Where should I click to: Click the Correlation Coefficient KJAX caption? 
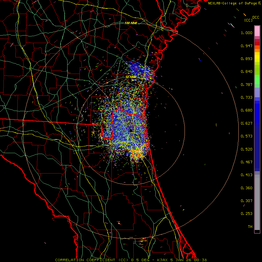pyautogui.click(x=131, y=260)
